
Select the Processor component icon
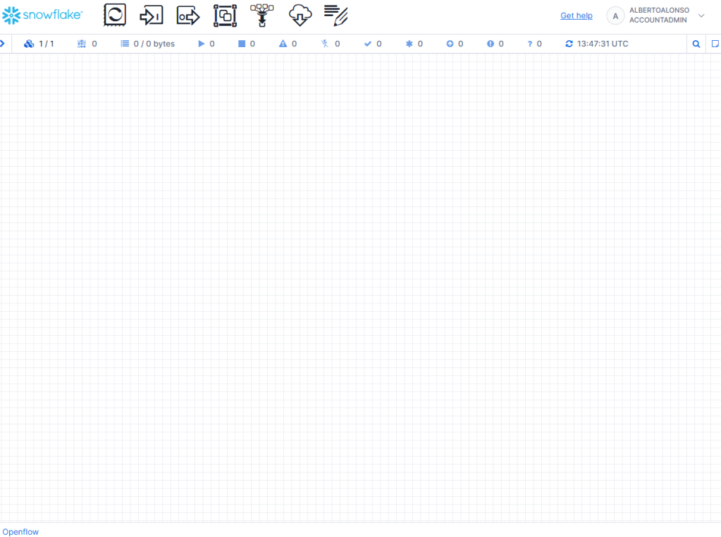(114, 15)
